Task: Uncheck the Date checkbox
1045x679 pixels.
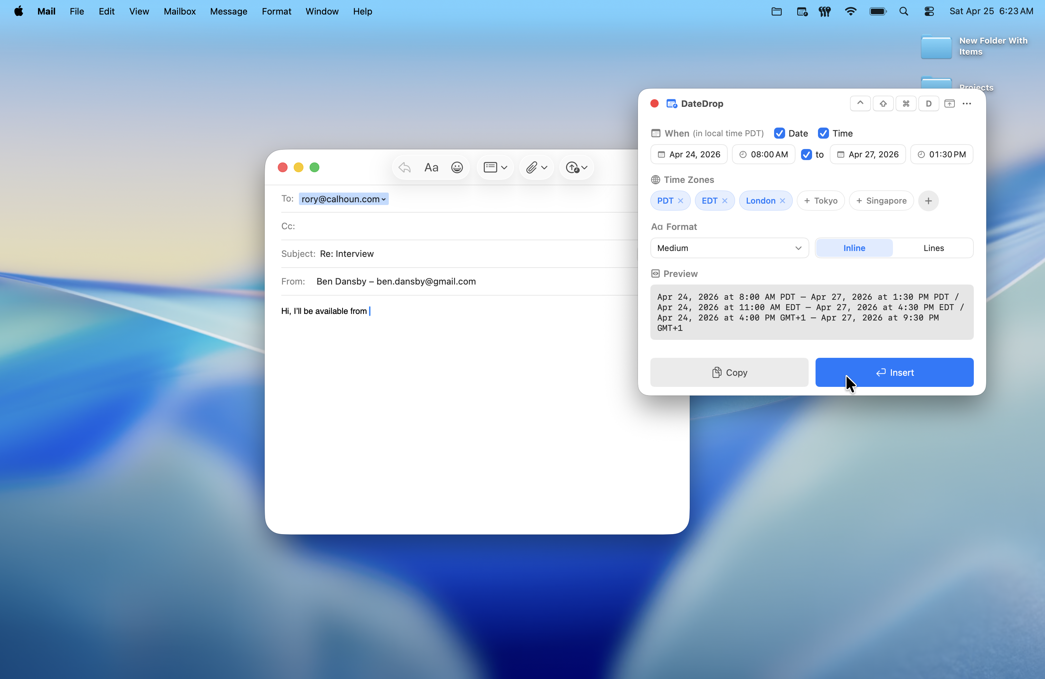Action: click(780, 133)
